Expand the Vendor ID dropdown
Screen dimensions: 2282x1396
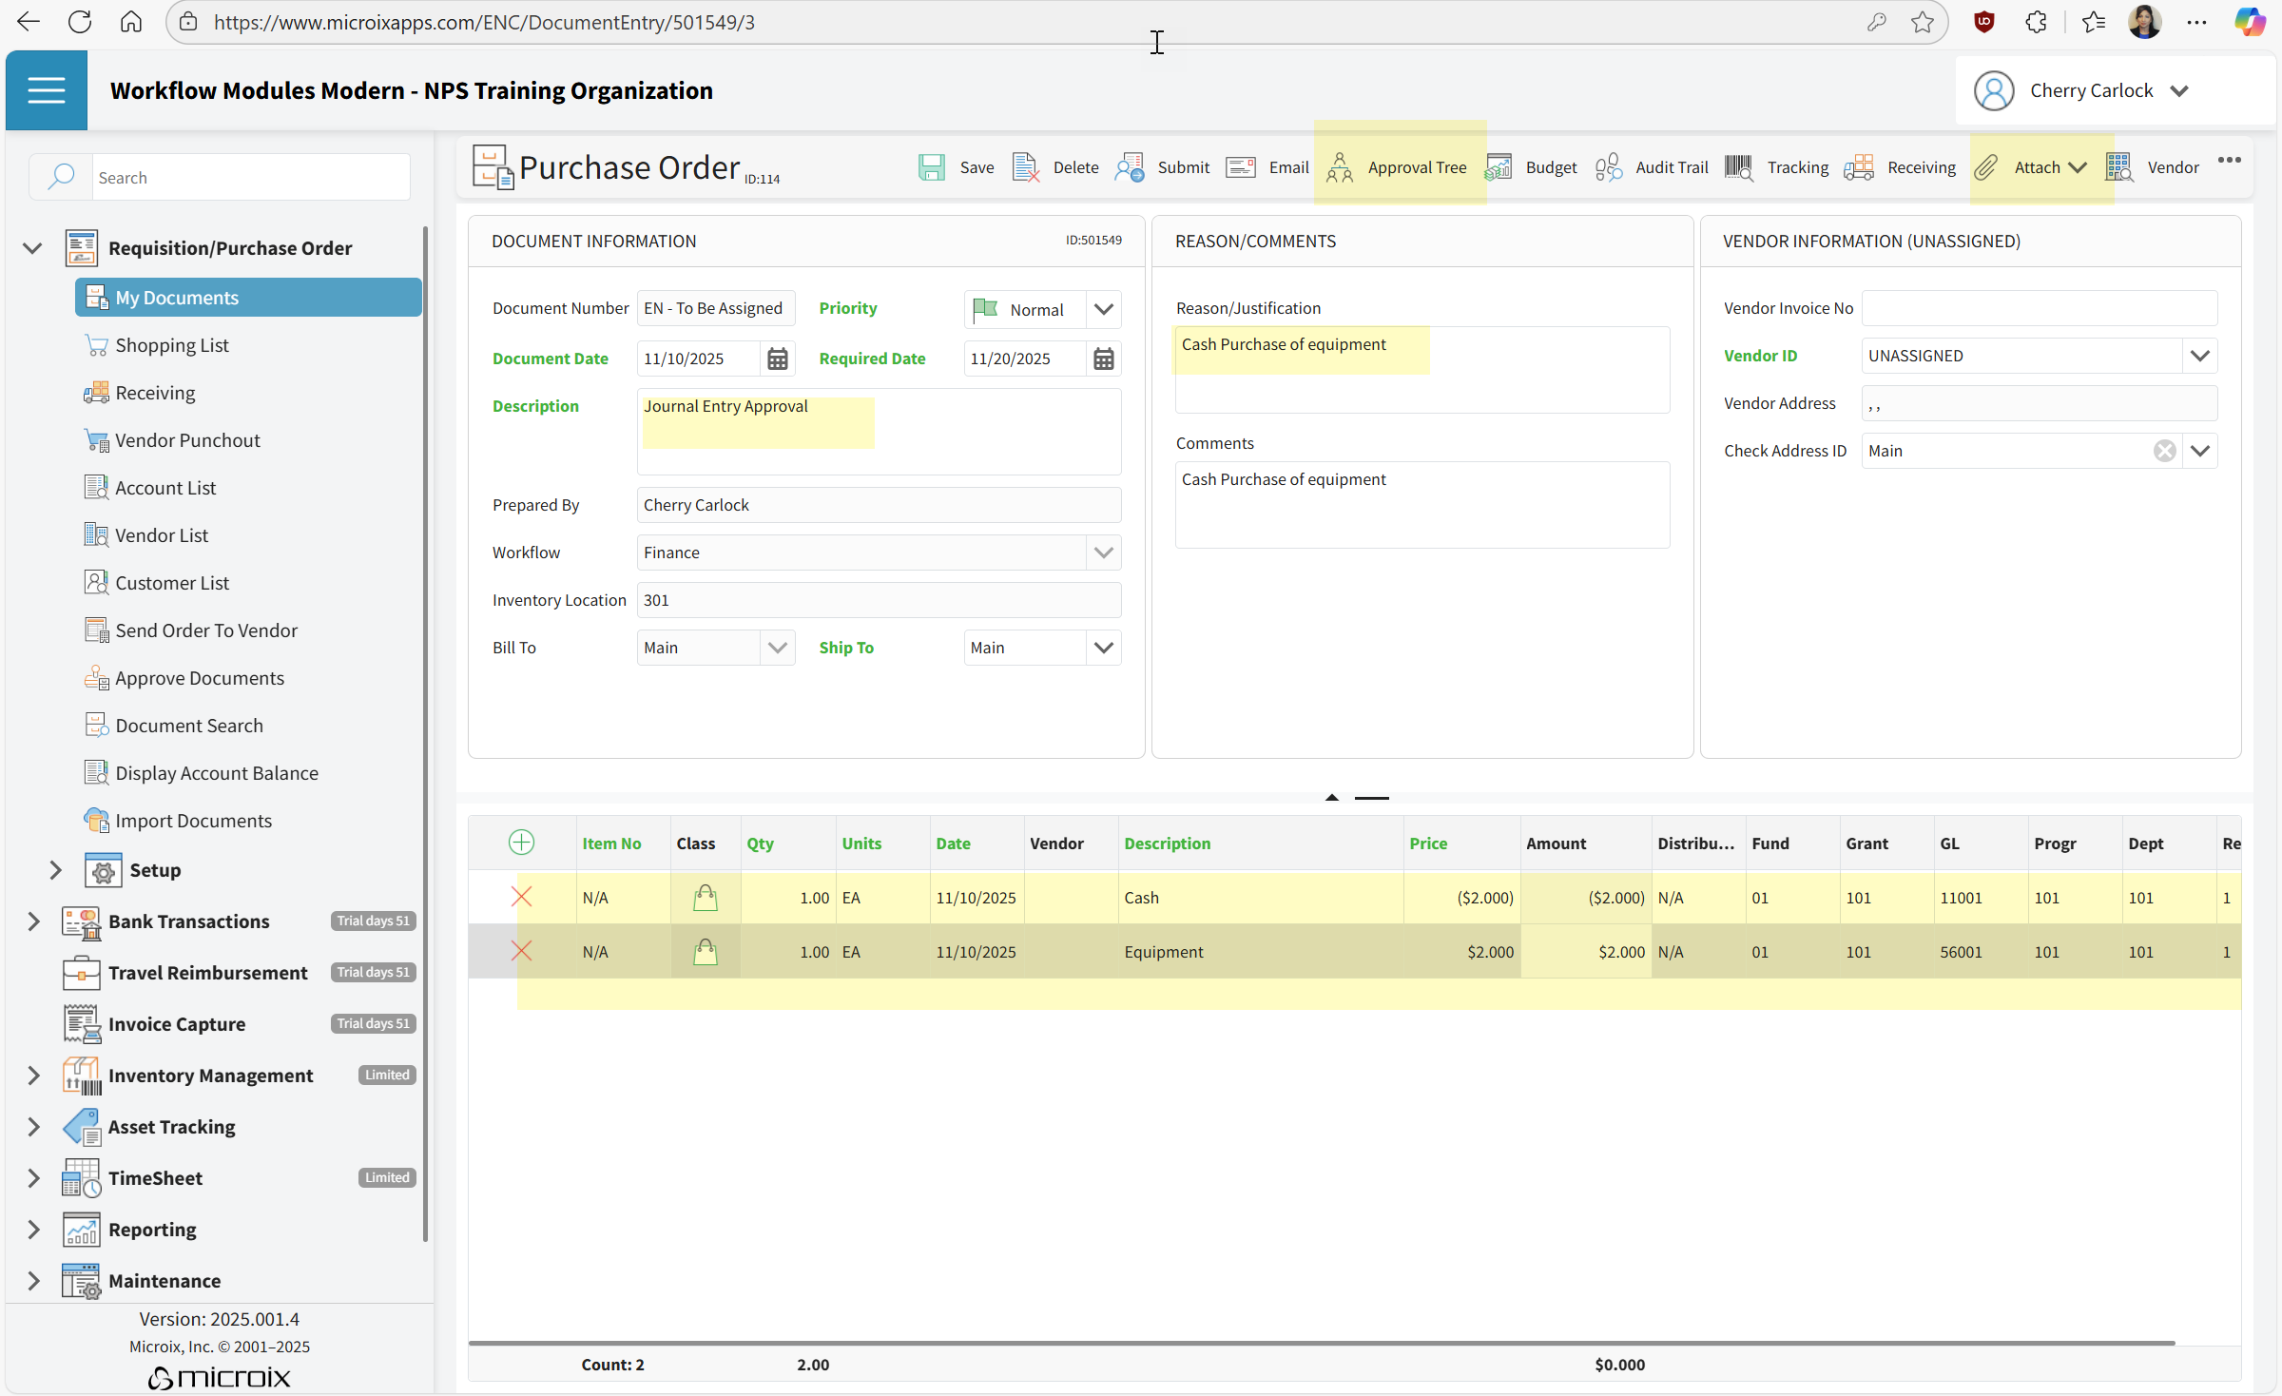coord(2199,356)
